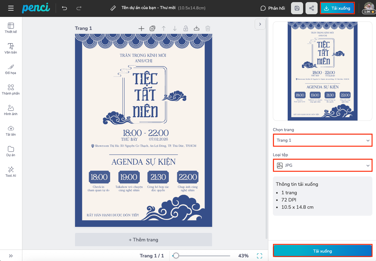The image size is (376, 261).
Task: Open the hamburger main menu
Action: (x=11, y=8)
